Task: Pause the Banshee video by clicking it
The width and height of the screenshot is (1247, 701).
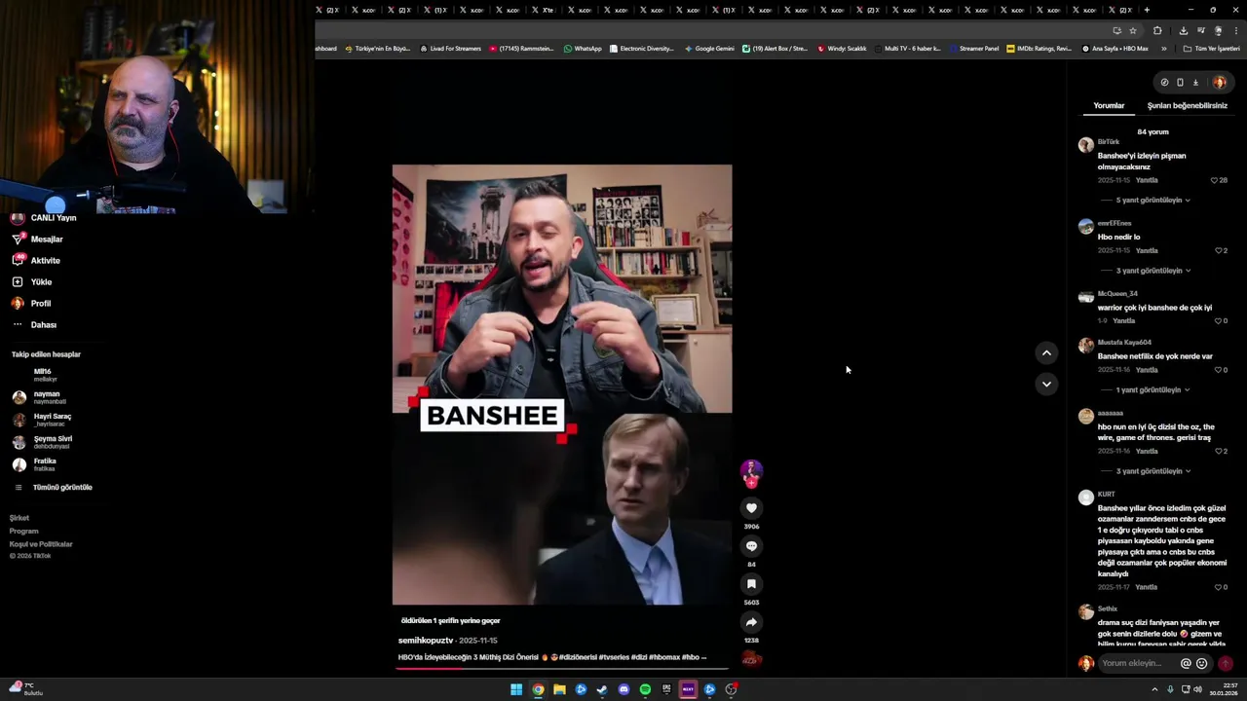Action: coord(561,385)
